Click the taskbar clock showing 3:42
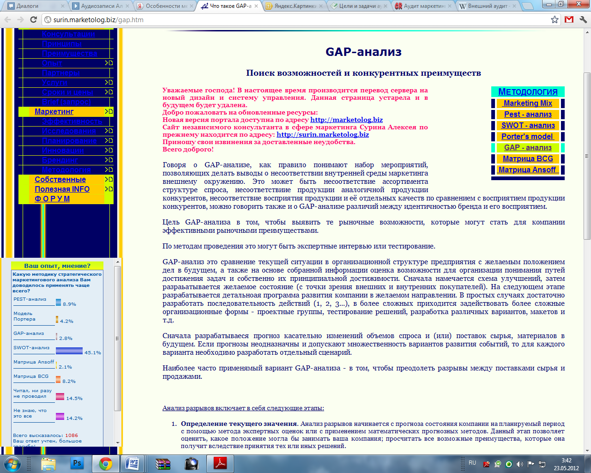Viewport: 591px width, 473px height. [566, 464]
